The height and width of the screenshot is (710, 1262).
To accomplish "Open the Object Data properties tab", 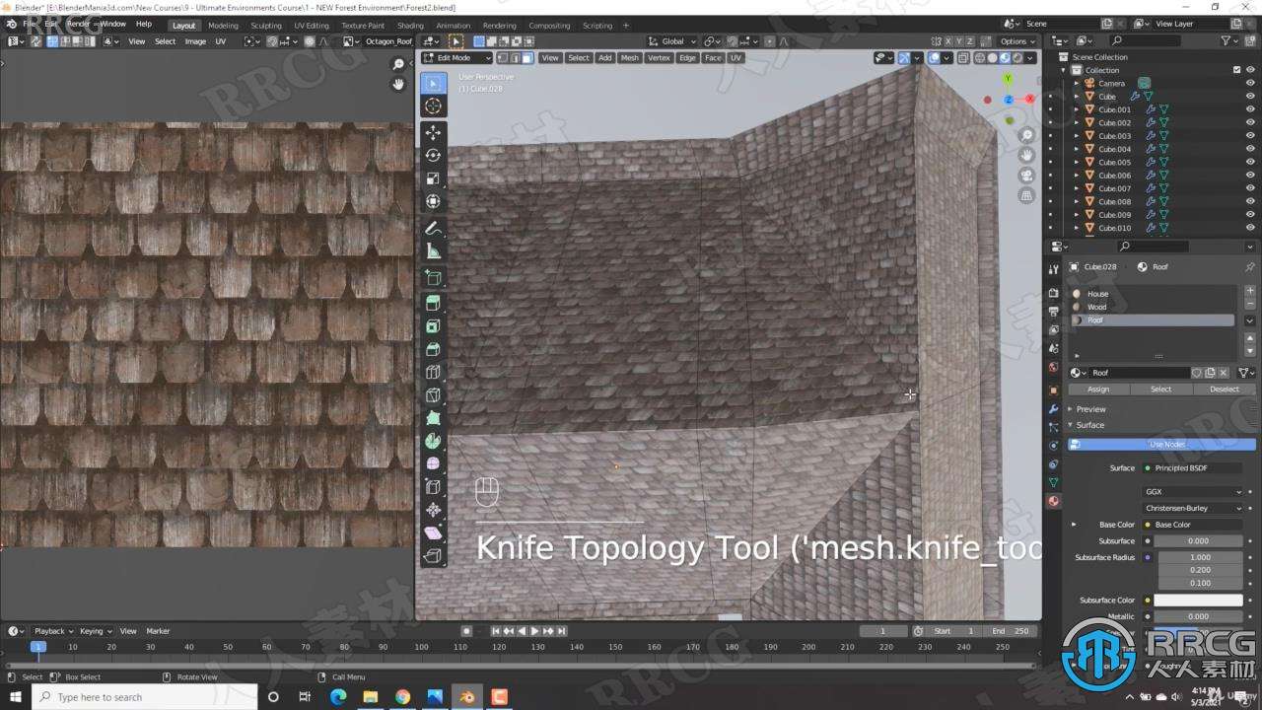I will [1053, 482].
